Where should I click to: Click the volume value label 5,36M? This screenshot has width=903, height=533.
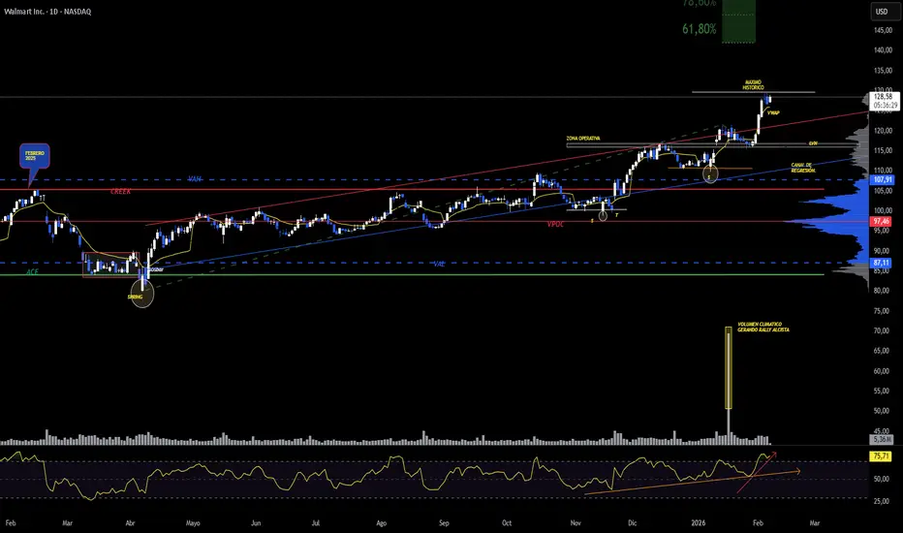tap(881, 440)
